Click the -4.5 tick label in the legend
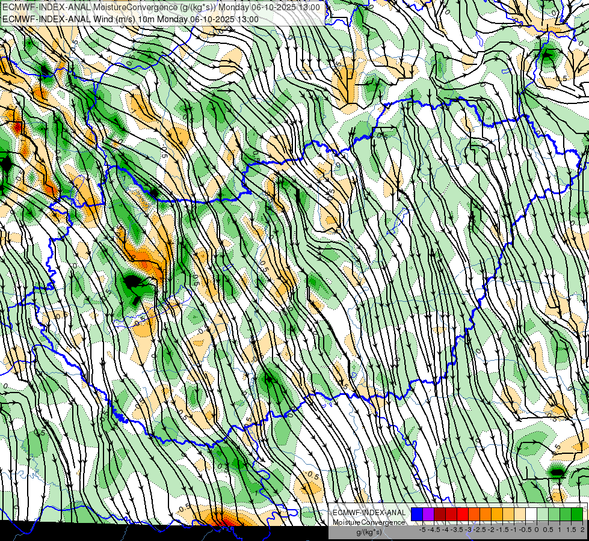Image resolution: width=589 pixels, height=541 pixels. (x=434, y=530)
